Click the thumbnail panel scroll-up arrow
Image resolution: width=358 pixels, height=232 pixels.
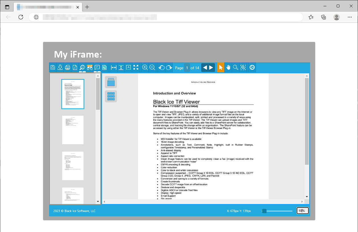(x=98, y=76)
